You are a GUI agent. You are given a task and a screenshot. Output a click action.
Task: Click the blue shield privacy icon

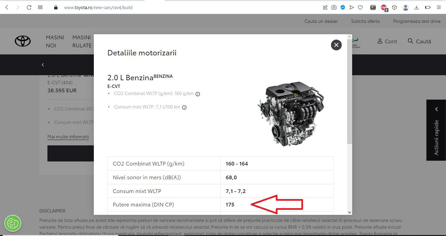343,7
